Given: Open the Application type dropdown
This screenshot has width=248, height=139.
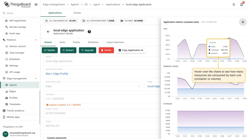Looking at the screenshot, I should point(93,86).
